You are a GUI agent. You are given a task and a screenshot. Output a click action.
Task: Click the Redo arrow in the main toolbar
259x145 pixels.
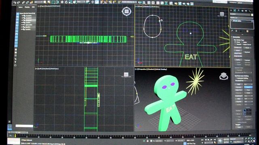[x=19, y=2]
